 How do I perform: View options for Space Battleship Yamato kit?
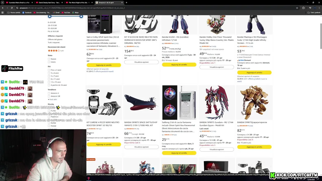[x=141, y=147]
